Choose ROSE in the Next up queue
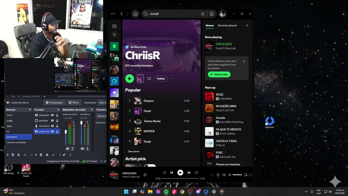This screenshot has height=196, width=348. 227,96
